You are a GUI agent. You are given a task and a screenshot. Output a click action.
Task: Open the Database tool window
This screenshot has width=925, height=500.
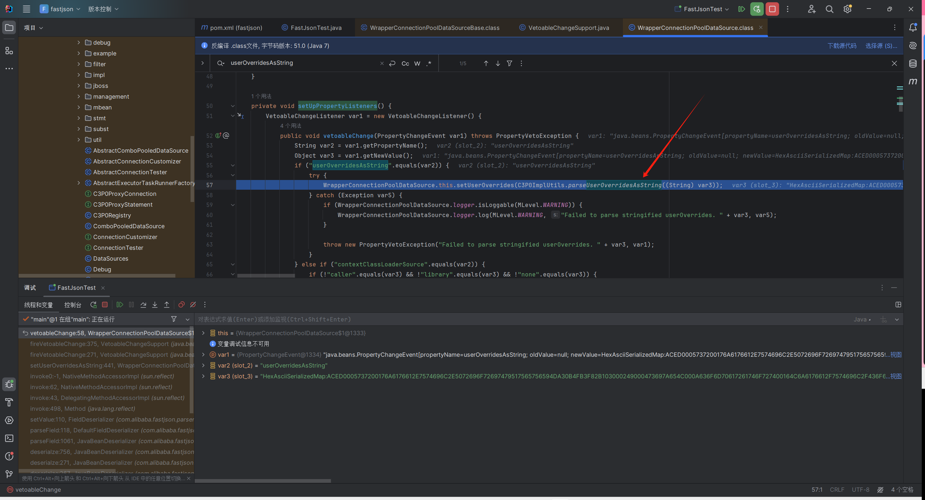[x=913, y=64]
